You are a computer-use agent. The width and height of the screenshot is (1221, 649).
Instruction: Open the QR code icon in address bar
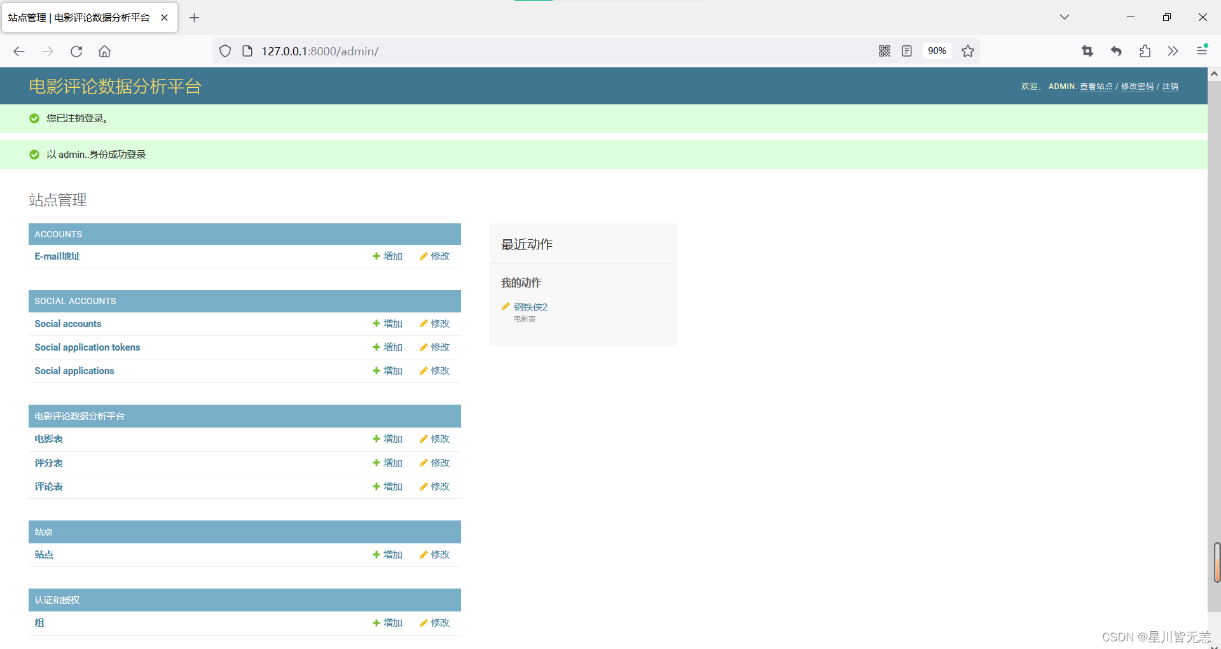[885, 52]
